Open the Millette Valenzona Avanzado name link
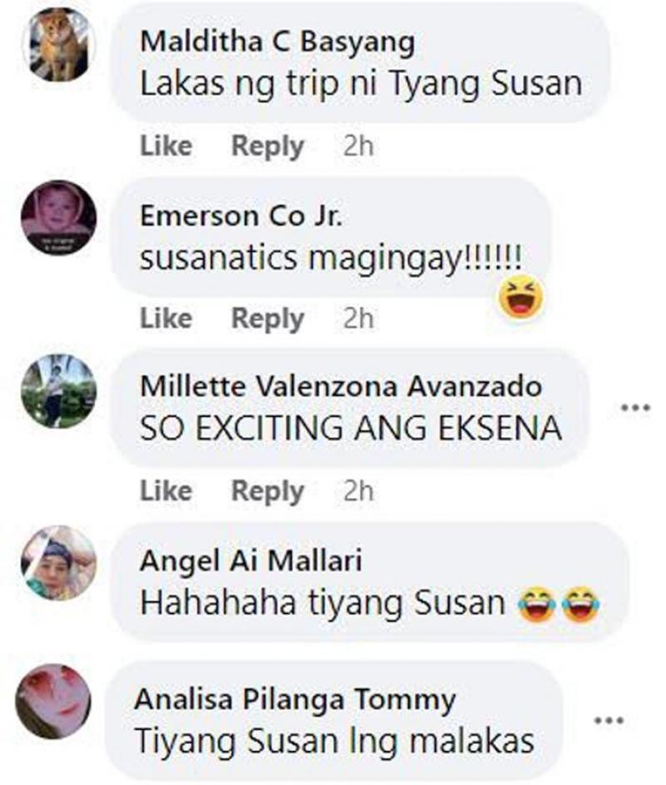Viewport: 666px width, 785px height. click(341, 386)
